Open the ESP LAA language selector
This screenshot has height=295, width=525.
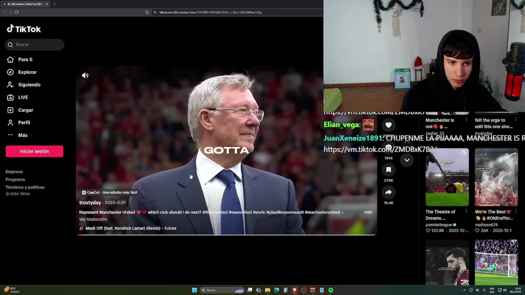pos(492,290)
